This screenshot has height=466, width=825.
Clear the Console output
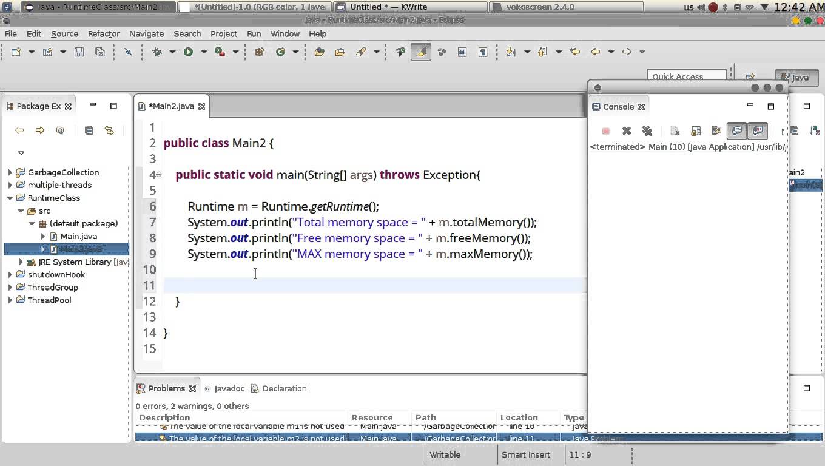coord(675,130)
